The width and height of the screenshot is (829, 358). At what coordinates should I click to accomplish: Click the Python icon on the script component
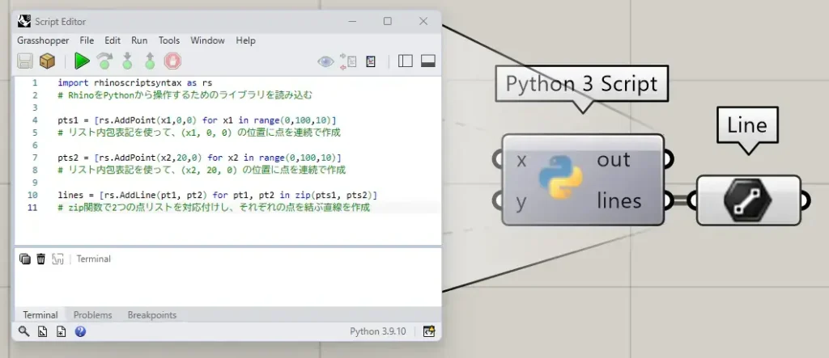pos(566,179)
